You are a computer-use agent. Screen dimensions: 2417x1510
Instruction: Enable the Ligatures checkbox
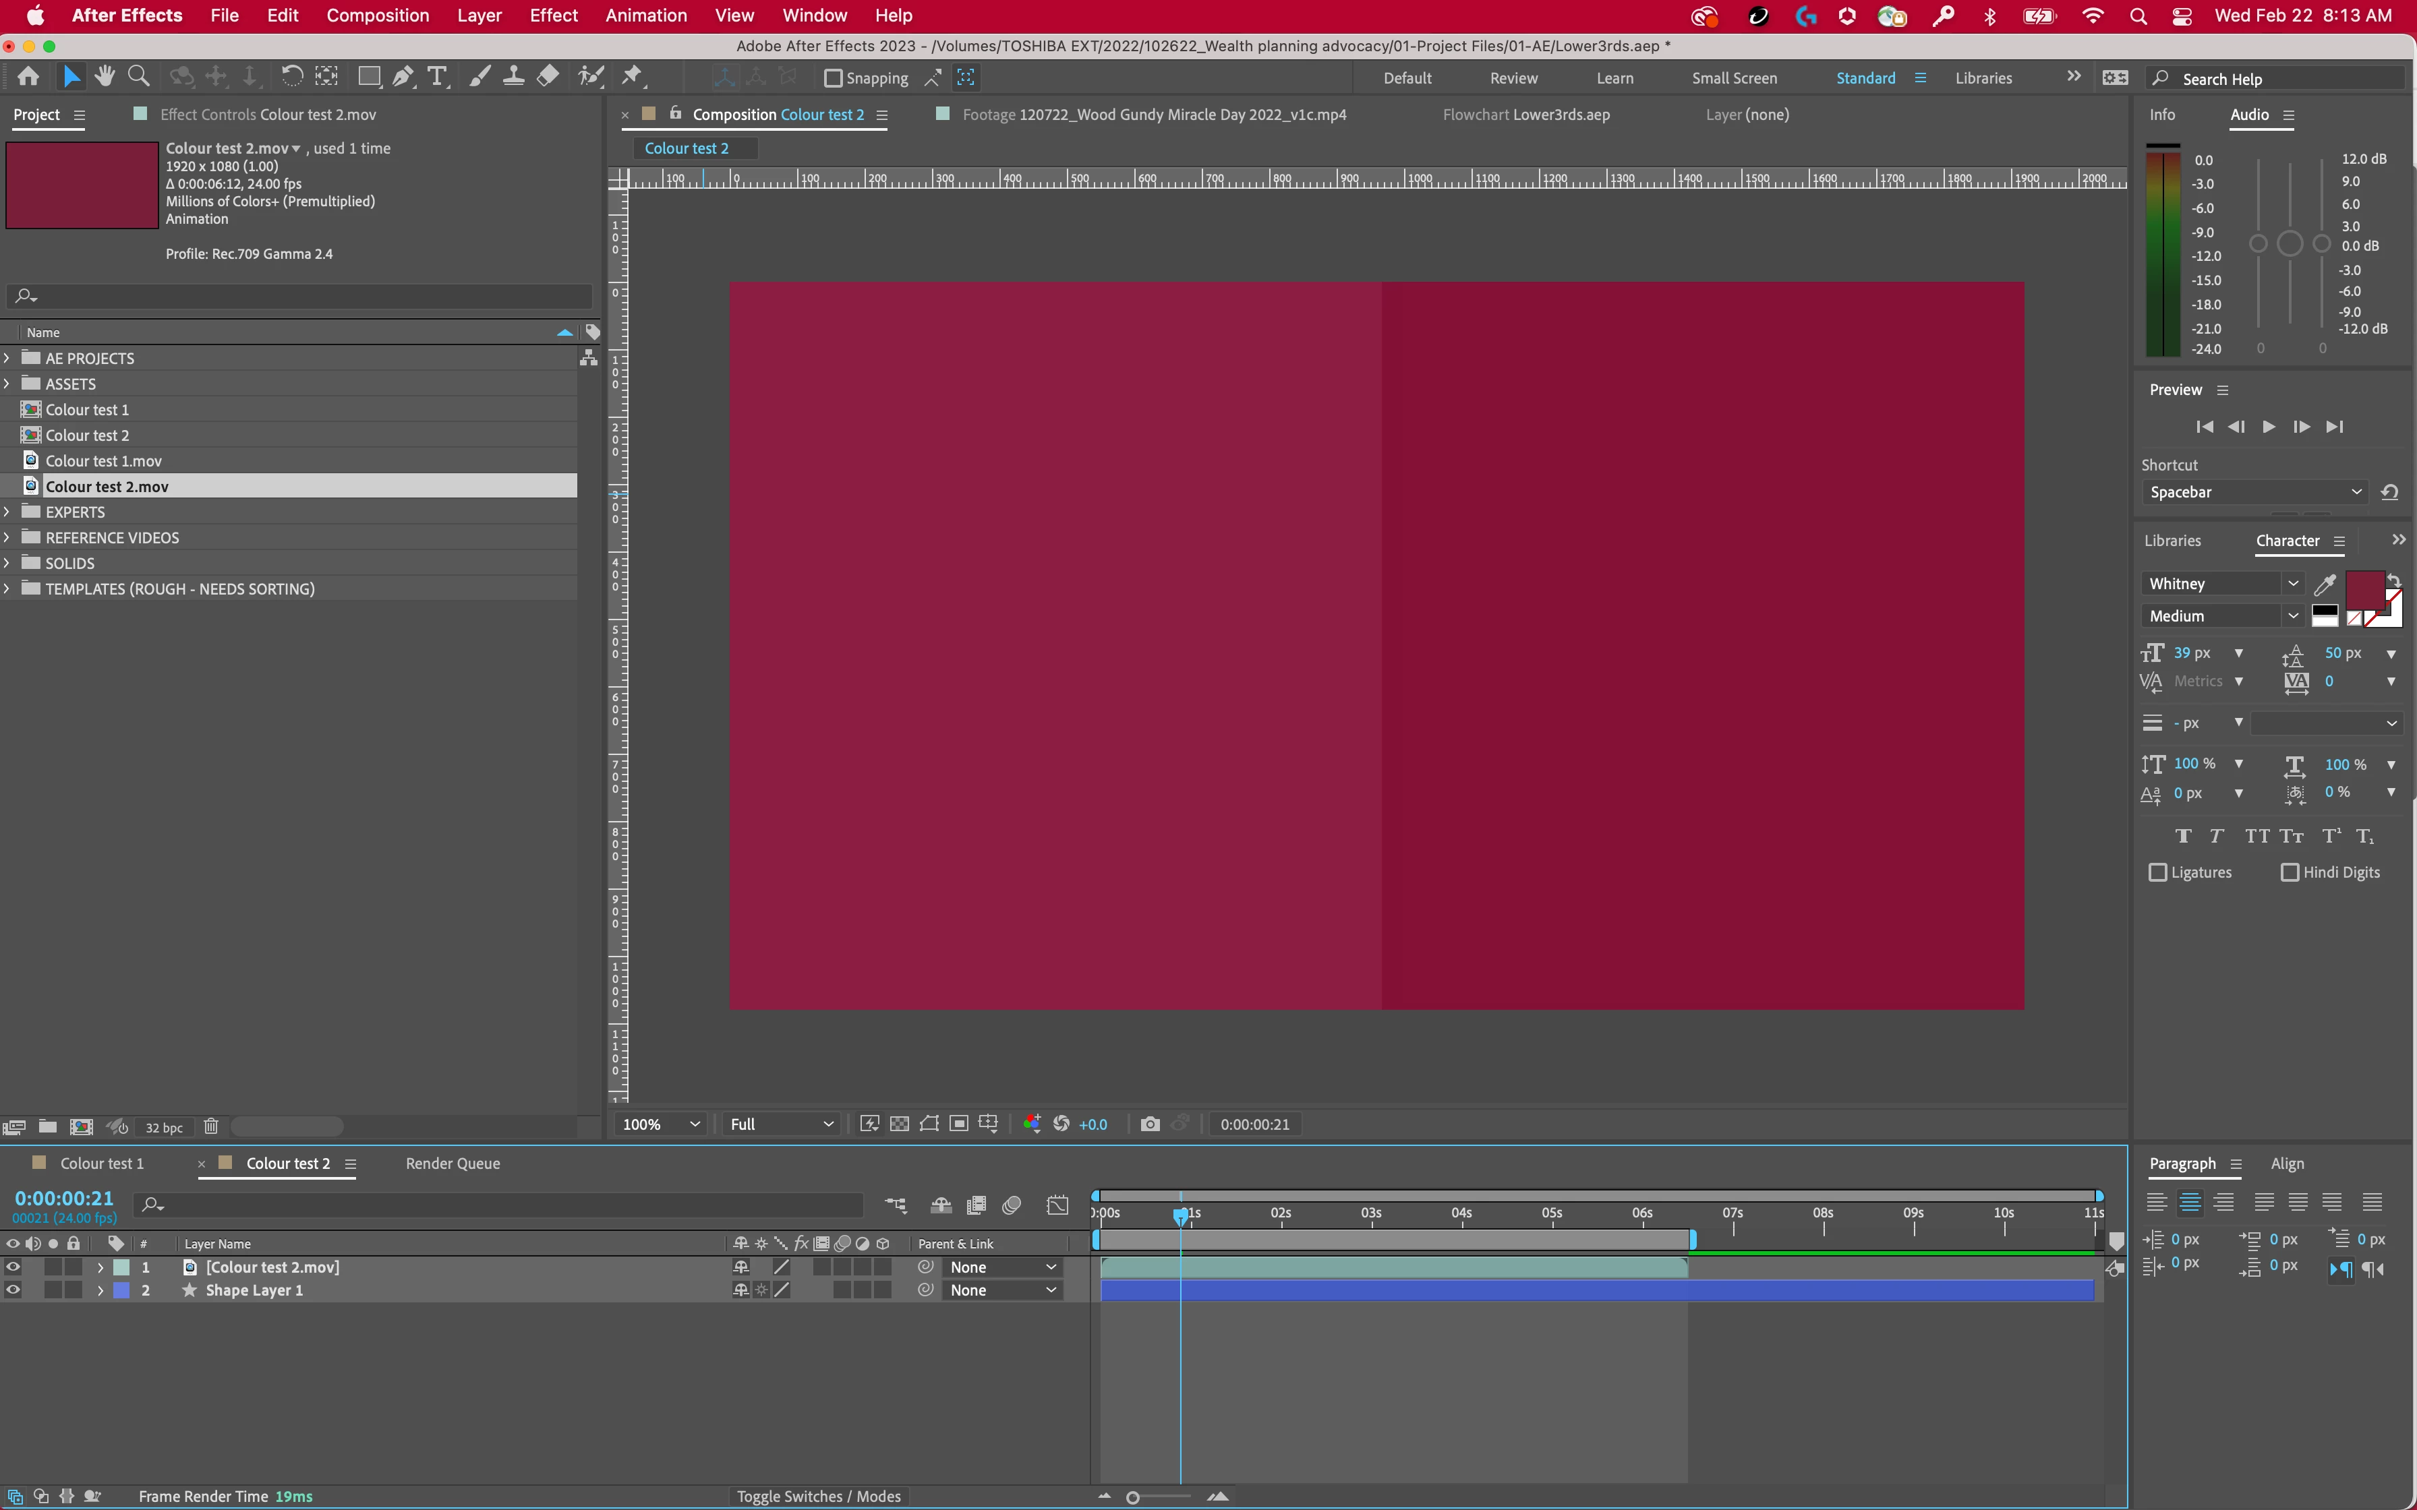2158,872
